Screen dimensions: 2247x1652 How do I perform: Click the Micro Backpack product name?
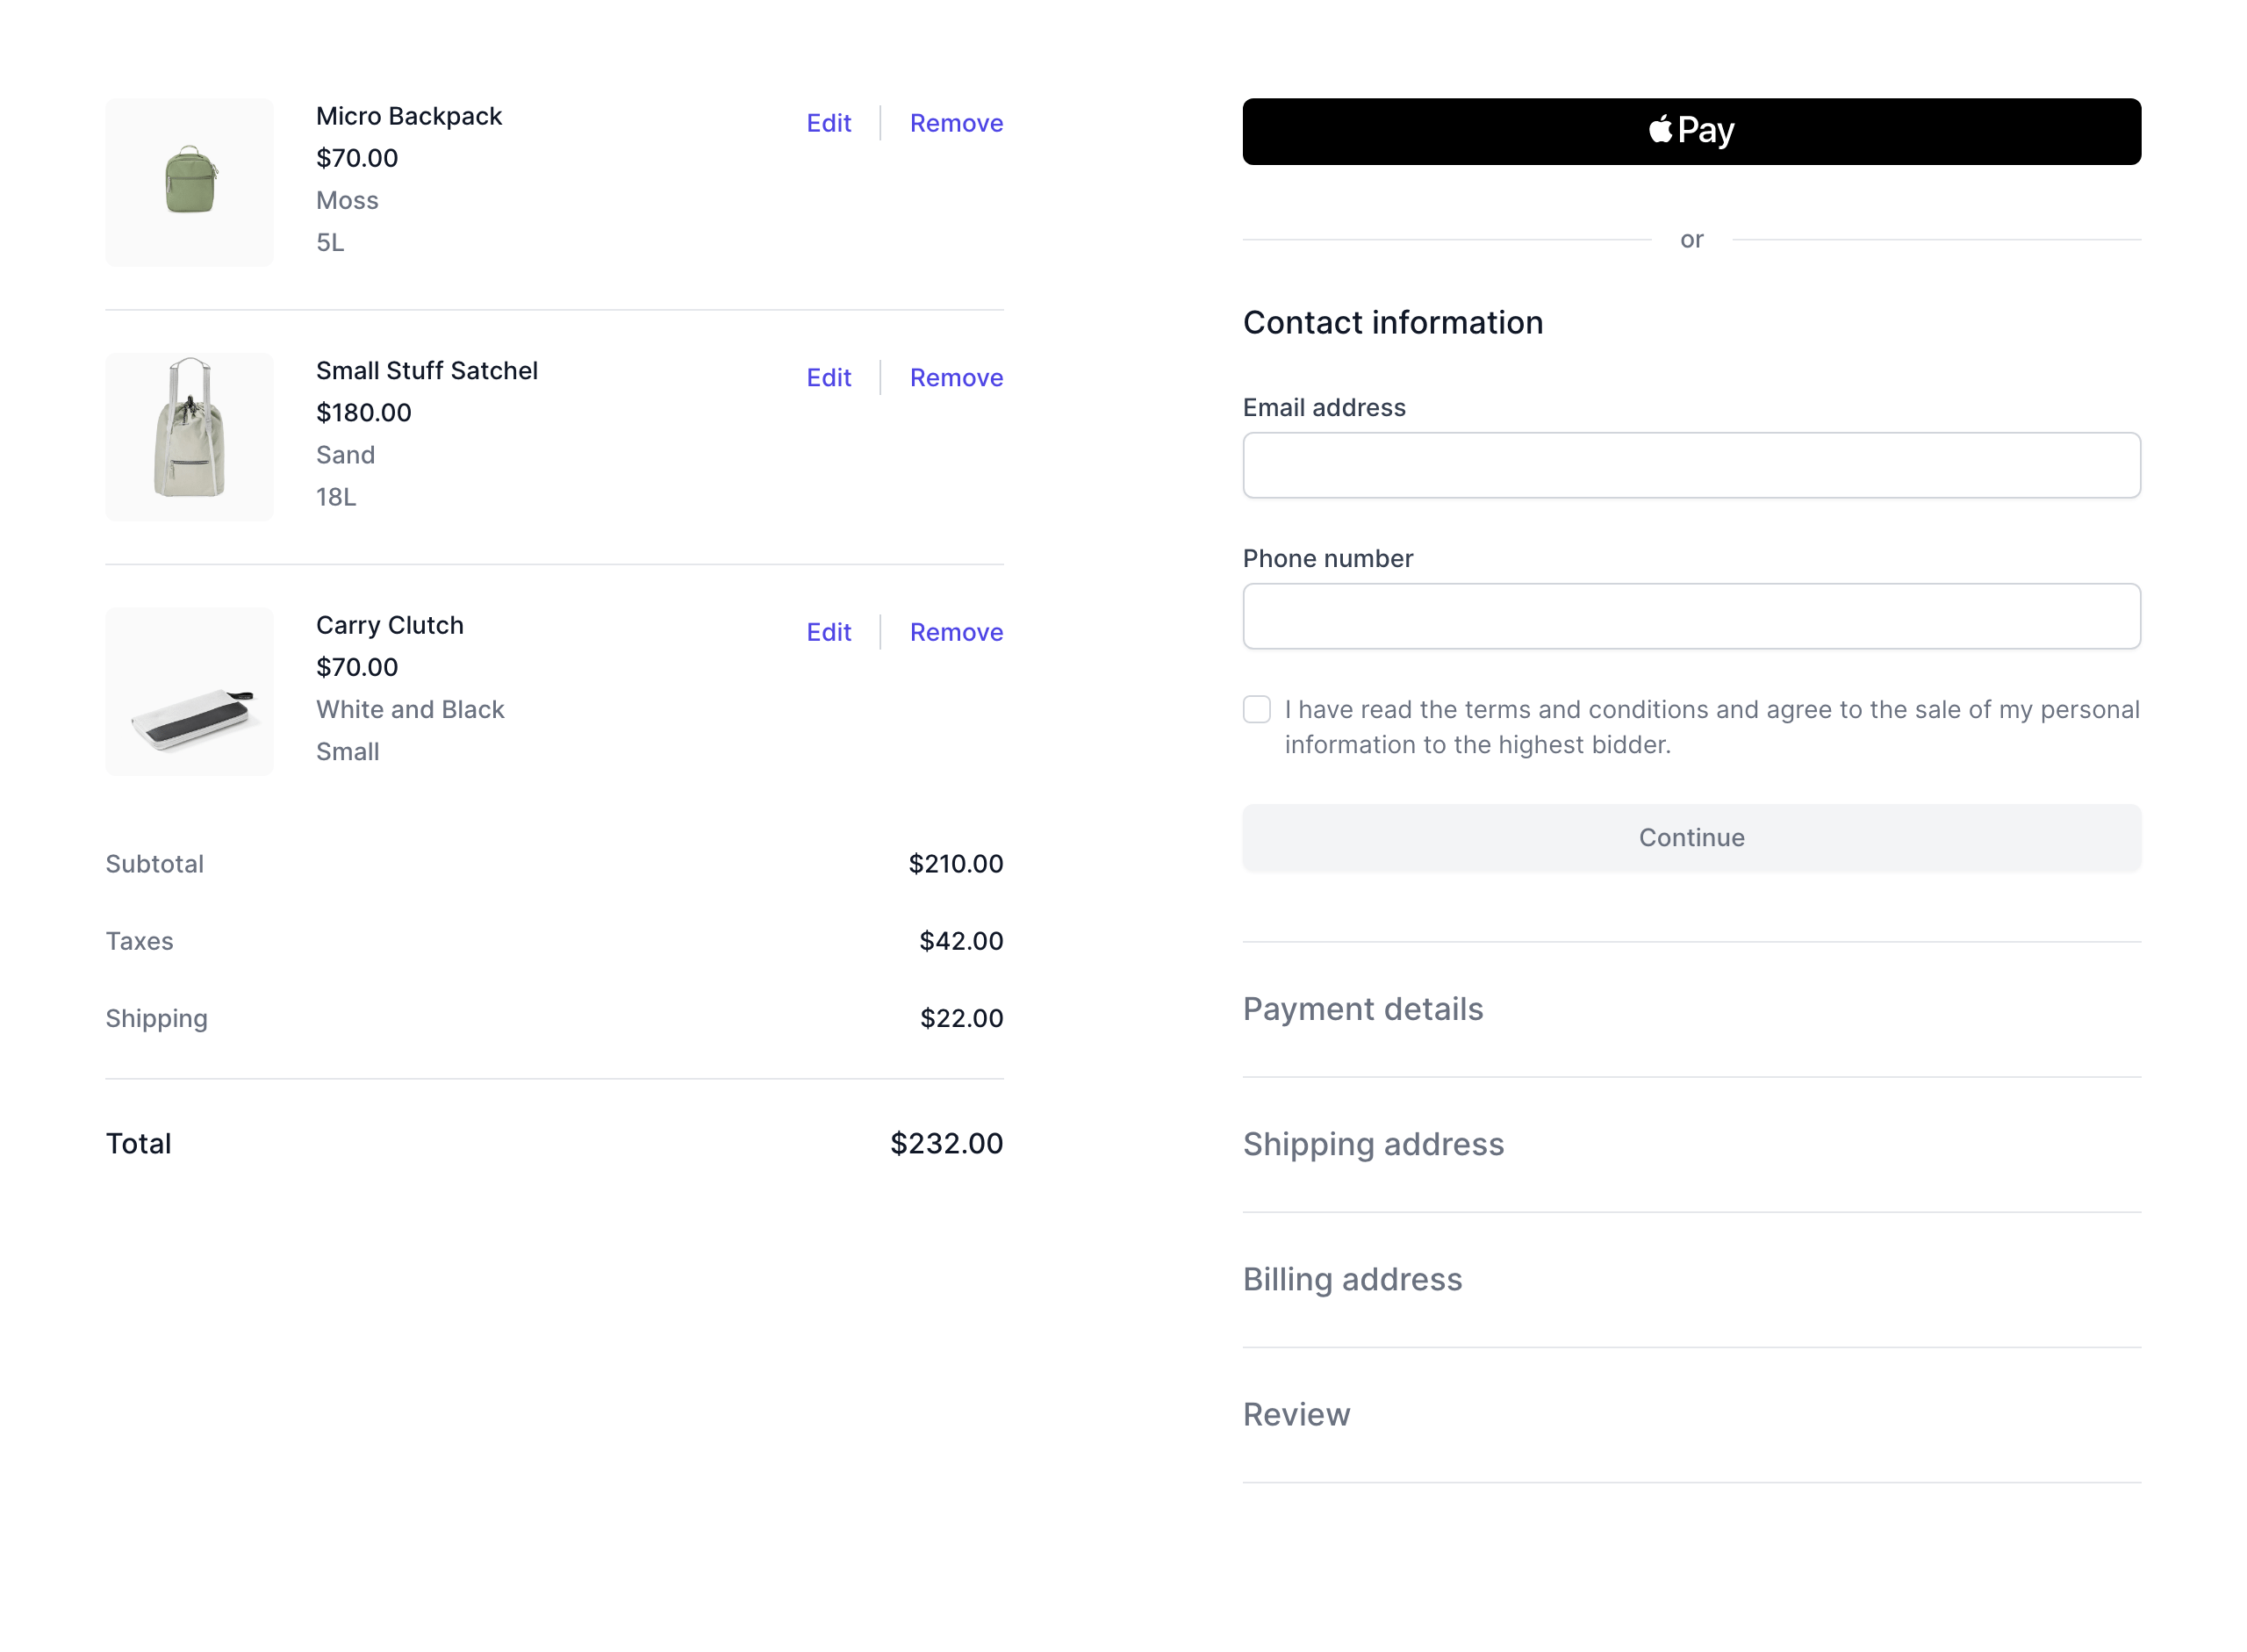(408, 116)
